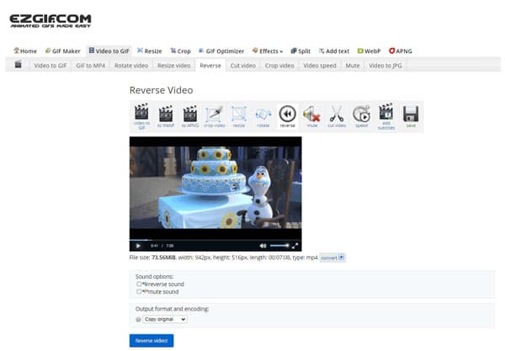The height and width of the screenshot is (351, 505).
Task: Open the APNG menu item
Action: click(x=401, y=51)
